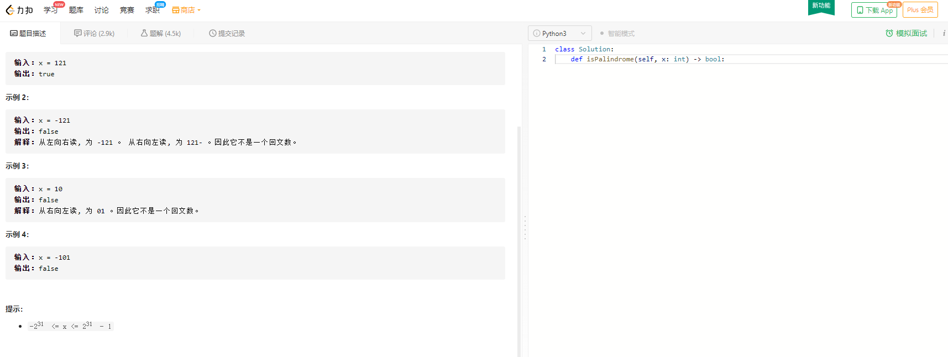Image resolution: width=948 pixels, height=357 pixels.
Task: Click the phone icon in 下载 App
Action: point(860,10)
